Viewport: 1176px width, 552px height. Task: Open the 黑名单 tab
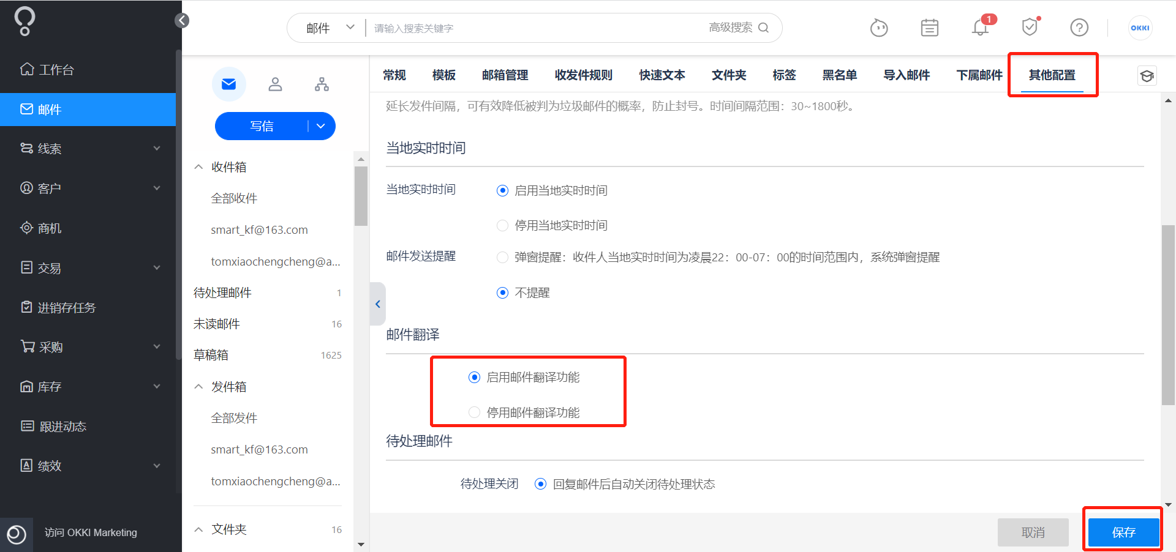[840, 75]
